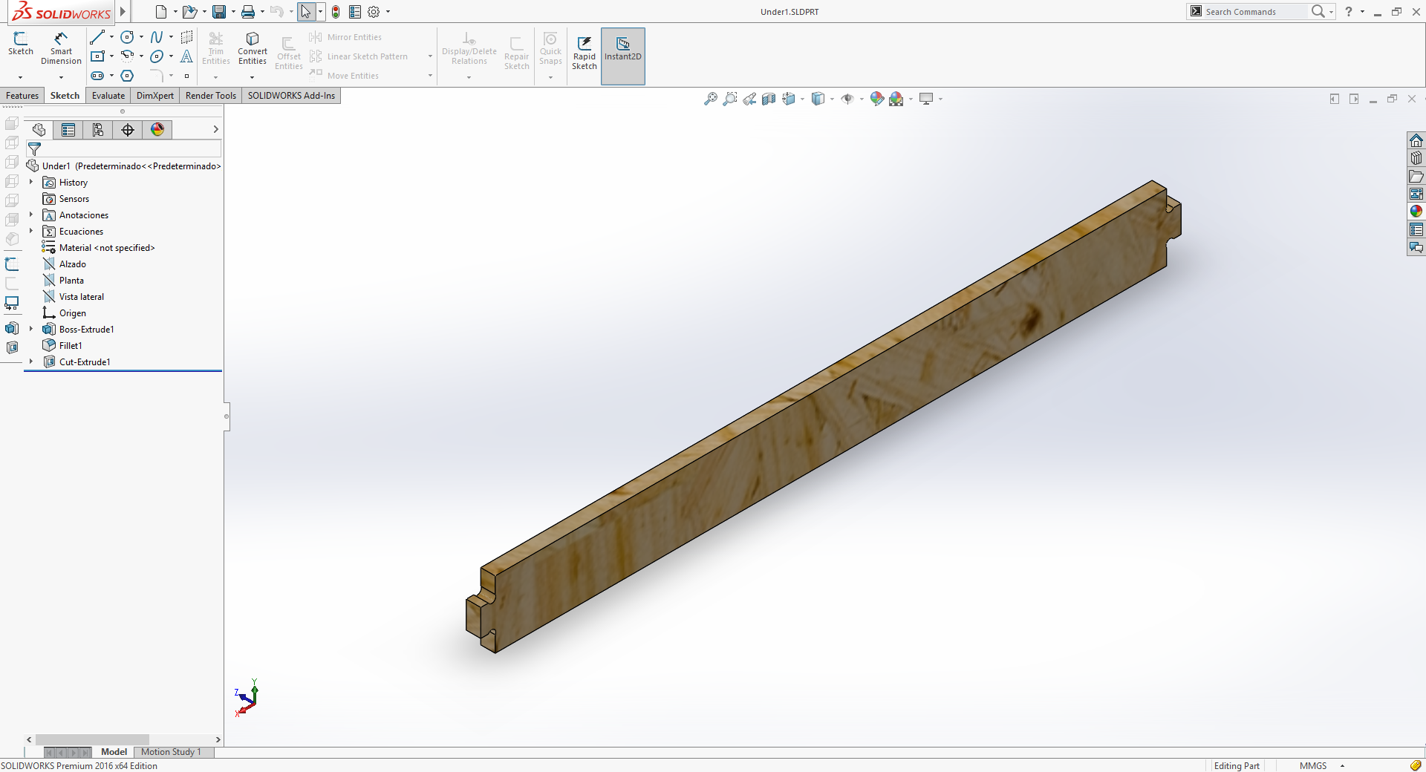Click the Section View icon
The image size is (1426, 772).
click(769, 99)
